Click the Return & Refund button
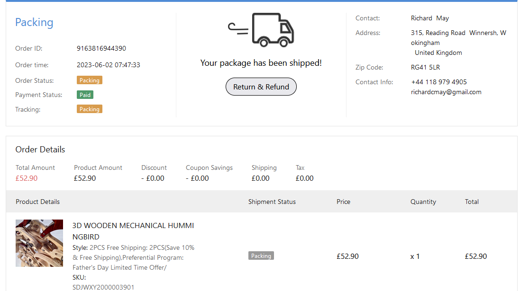Viewport: 520px width, 291px height. [x=261, y=87]
